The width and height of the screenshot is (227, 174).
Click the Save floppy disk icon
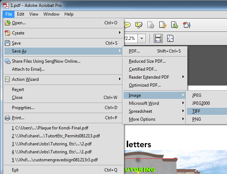(x=7, y=43)
